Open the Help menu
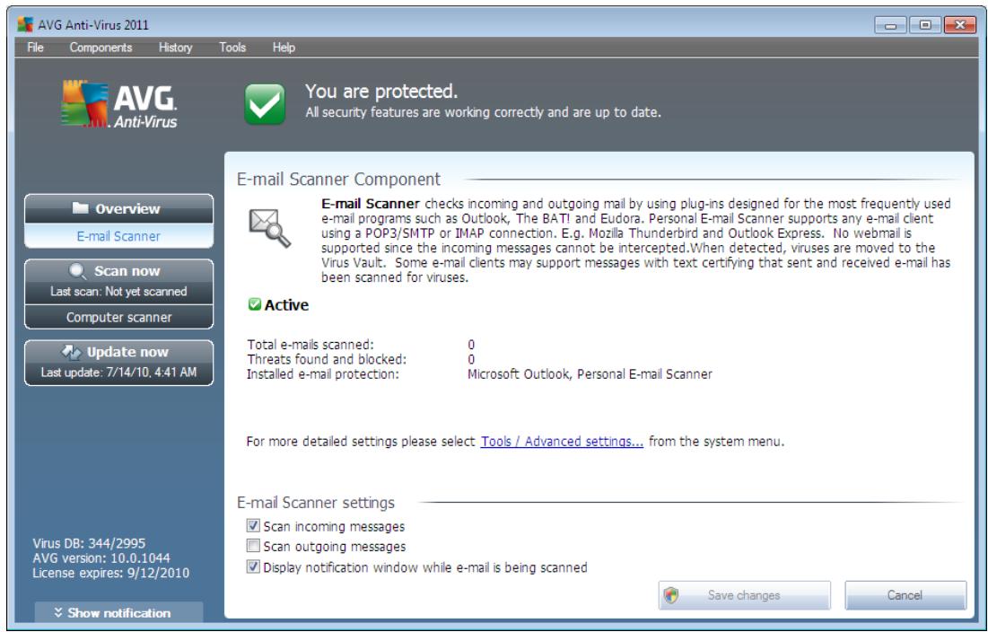Image resolution: width=988 pixels, height=632 pixels. pos(284,48)
